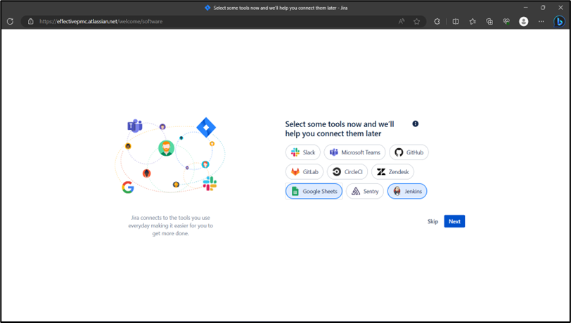Select the GitLab tool chip
The image size is (571, 323).
(x=304, y=172)
